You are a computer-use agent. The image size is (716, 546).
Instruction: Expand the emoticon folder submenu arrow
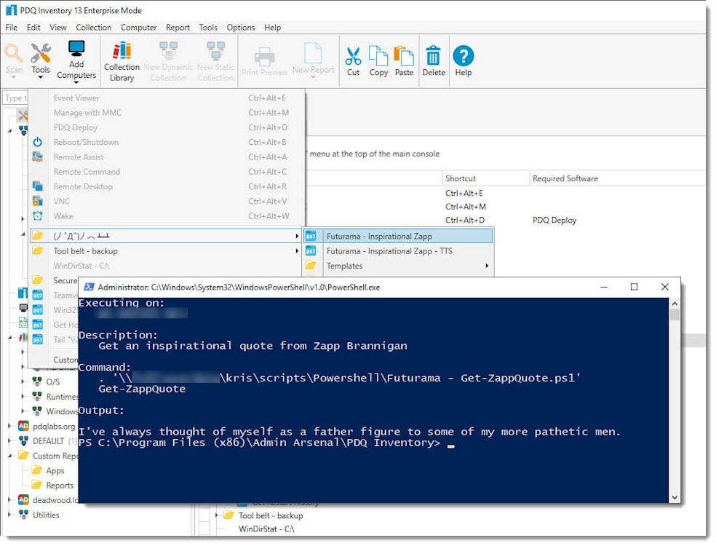click(x=297, y=236)
